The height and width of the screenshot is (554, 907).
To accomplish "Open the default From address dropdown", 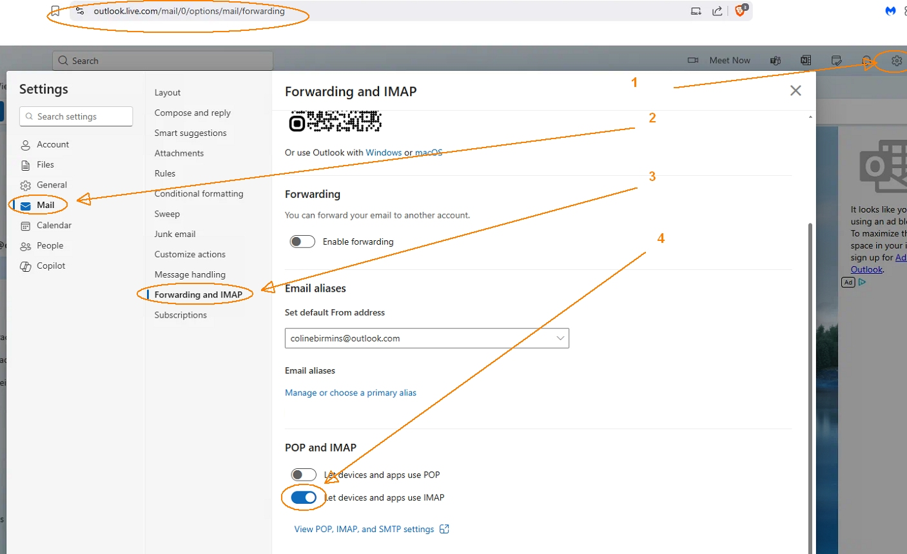I will pos(427,338).
